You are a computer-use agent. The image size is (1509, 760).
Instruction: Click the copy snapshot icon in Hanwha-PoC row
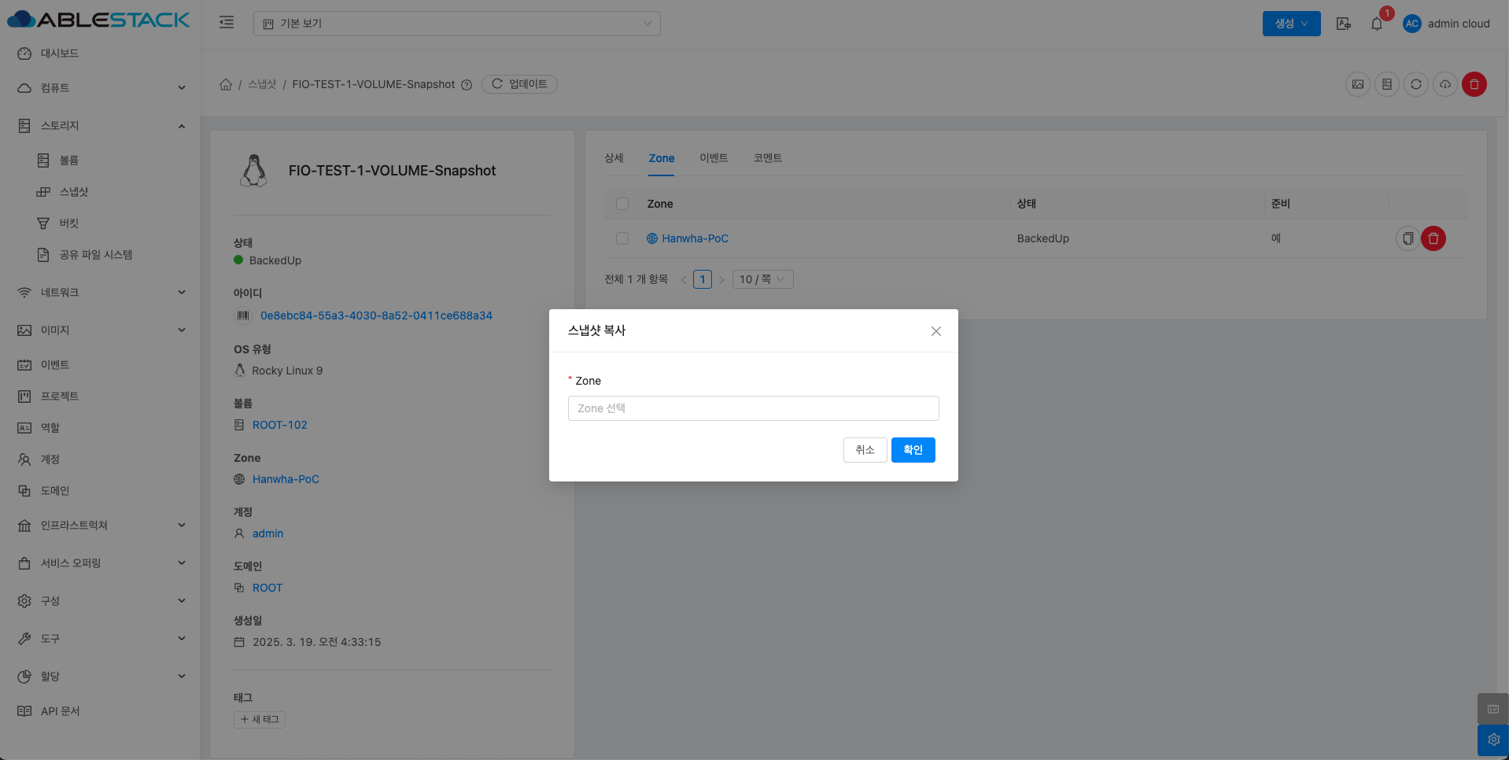(1408, 238)
